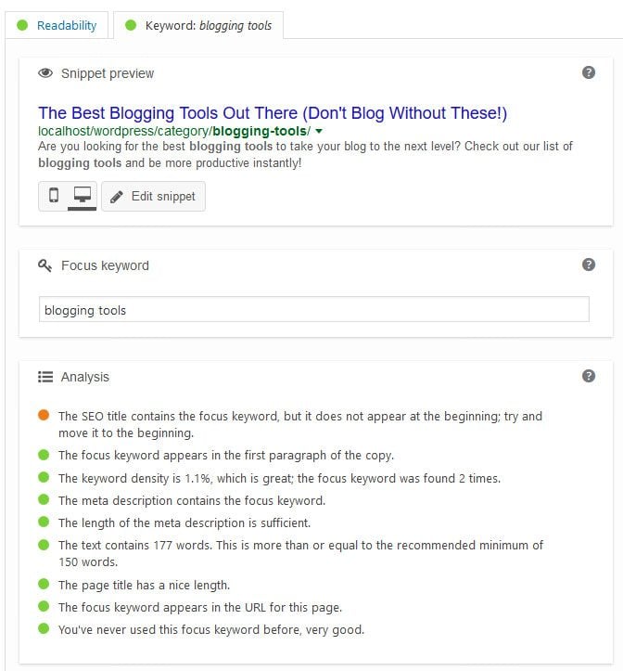
Task: Click the green keyword density status bullet
Action: click(x=44, y=477)
